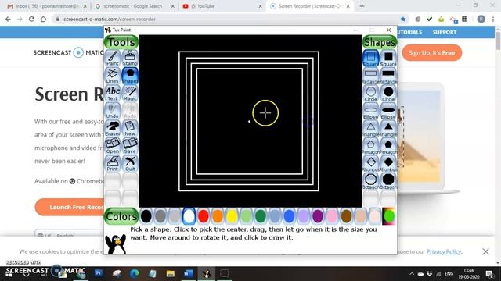501x281 pixels.
Task: Pick the yellow color swatch
Action: coord(232,216)
